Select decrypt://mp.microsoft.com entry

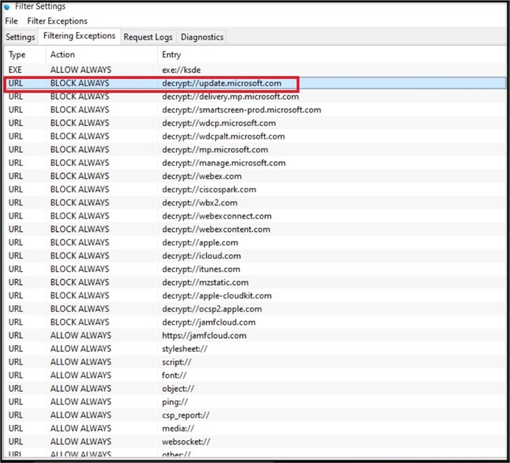click(x=215, y=150)
